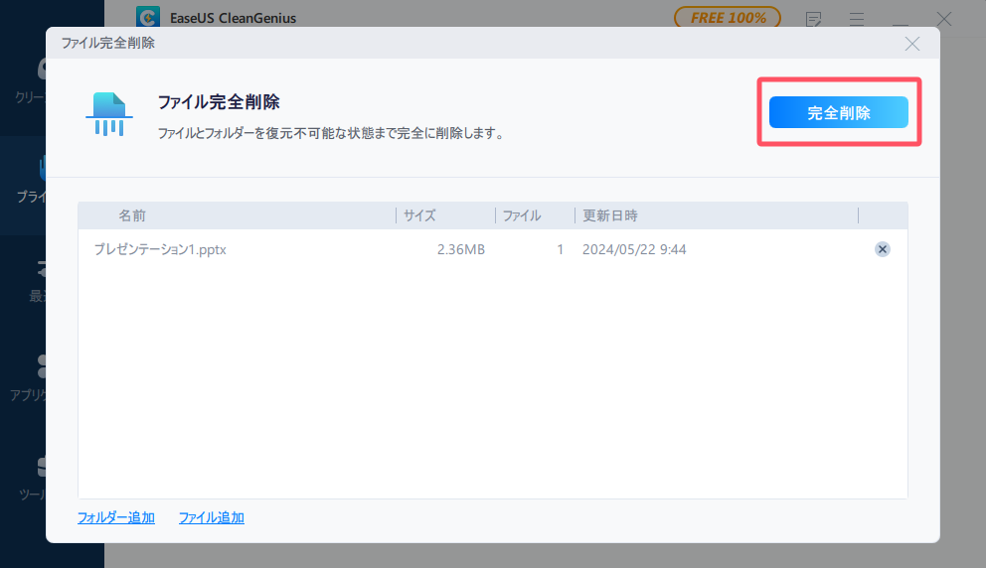The height and width of the screenshot is (568, 986).
Task: Click the EaseUS CleanGenius logo icon
Action: (x=149, y=18)
